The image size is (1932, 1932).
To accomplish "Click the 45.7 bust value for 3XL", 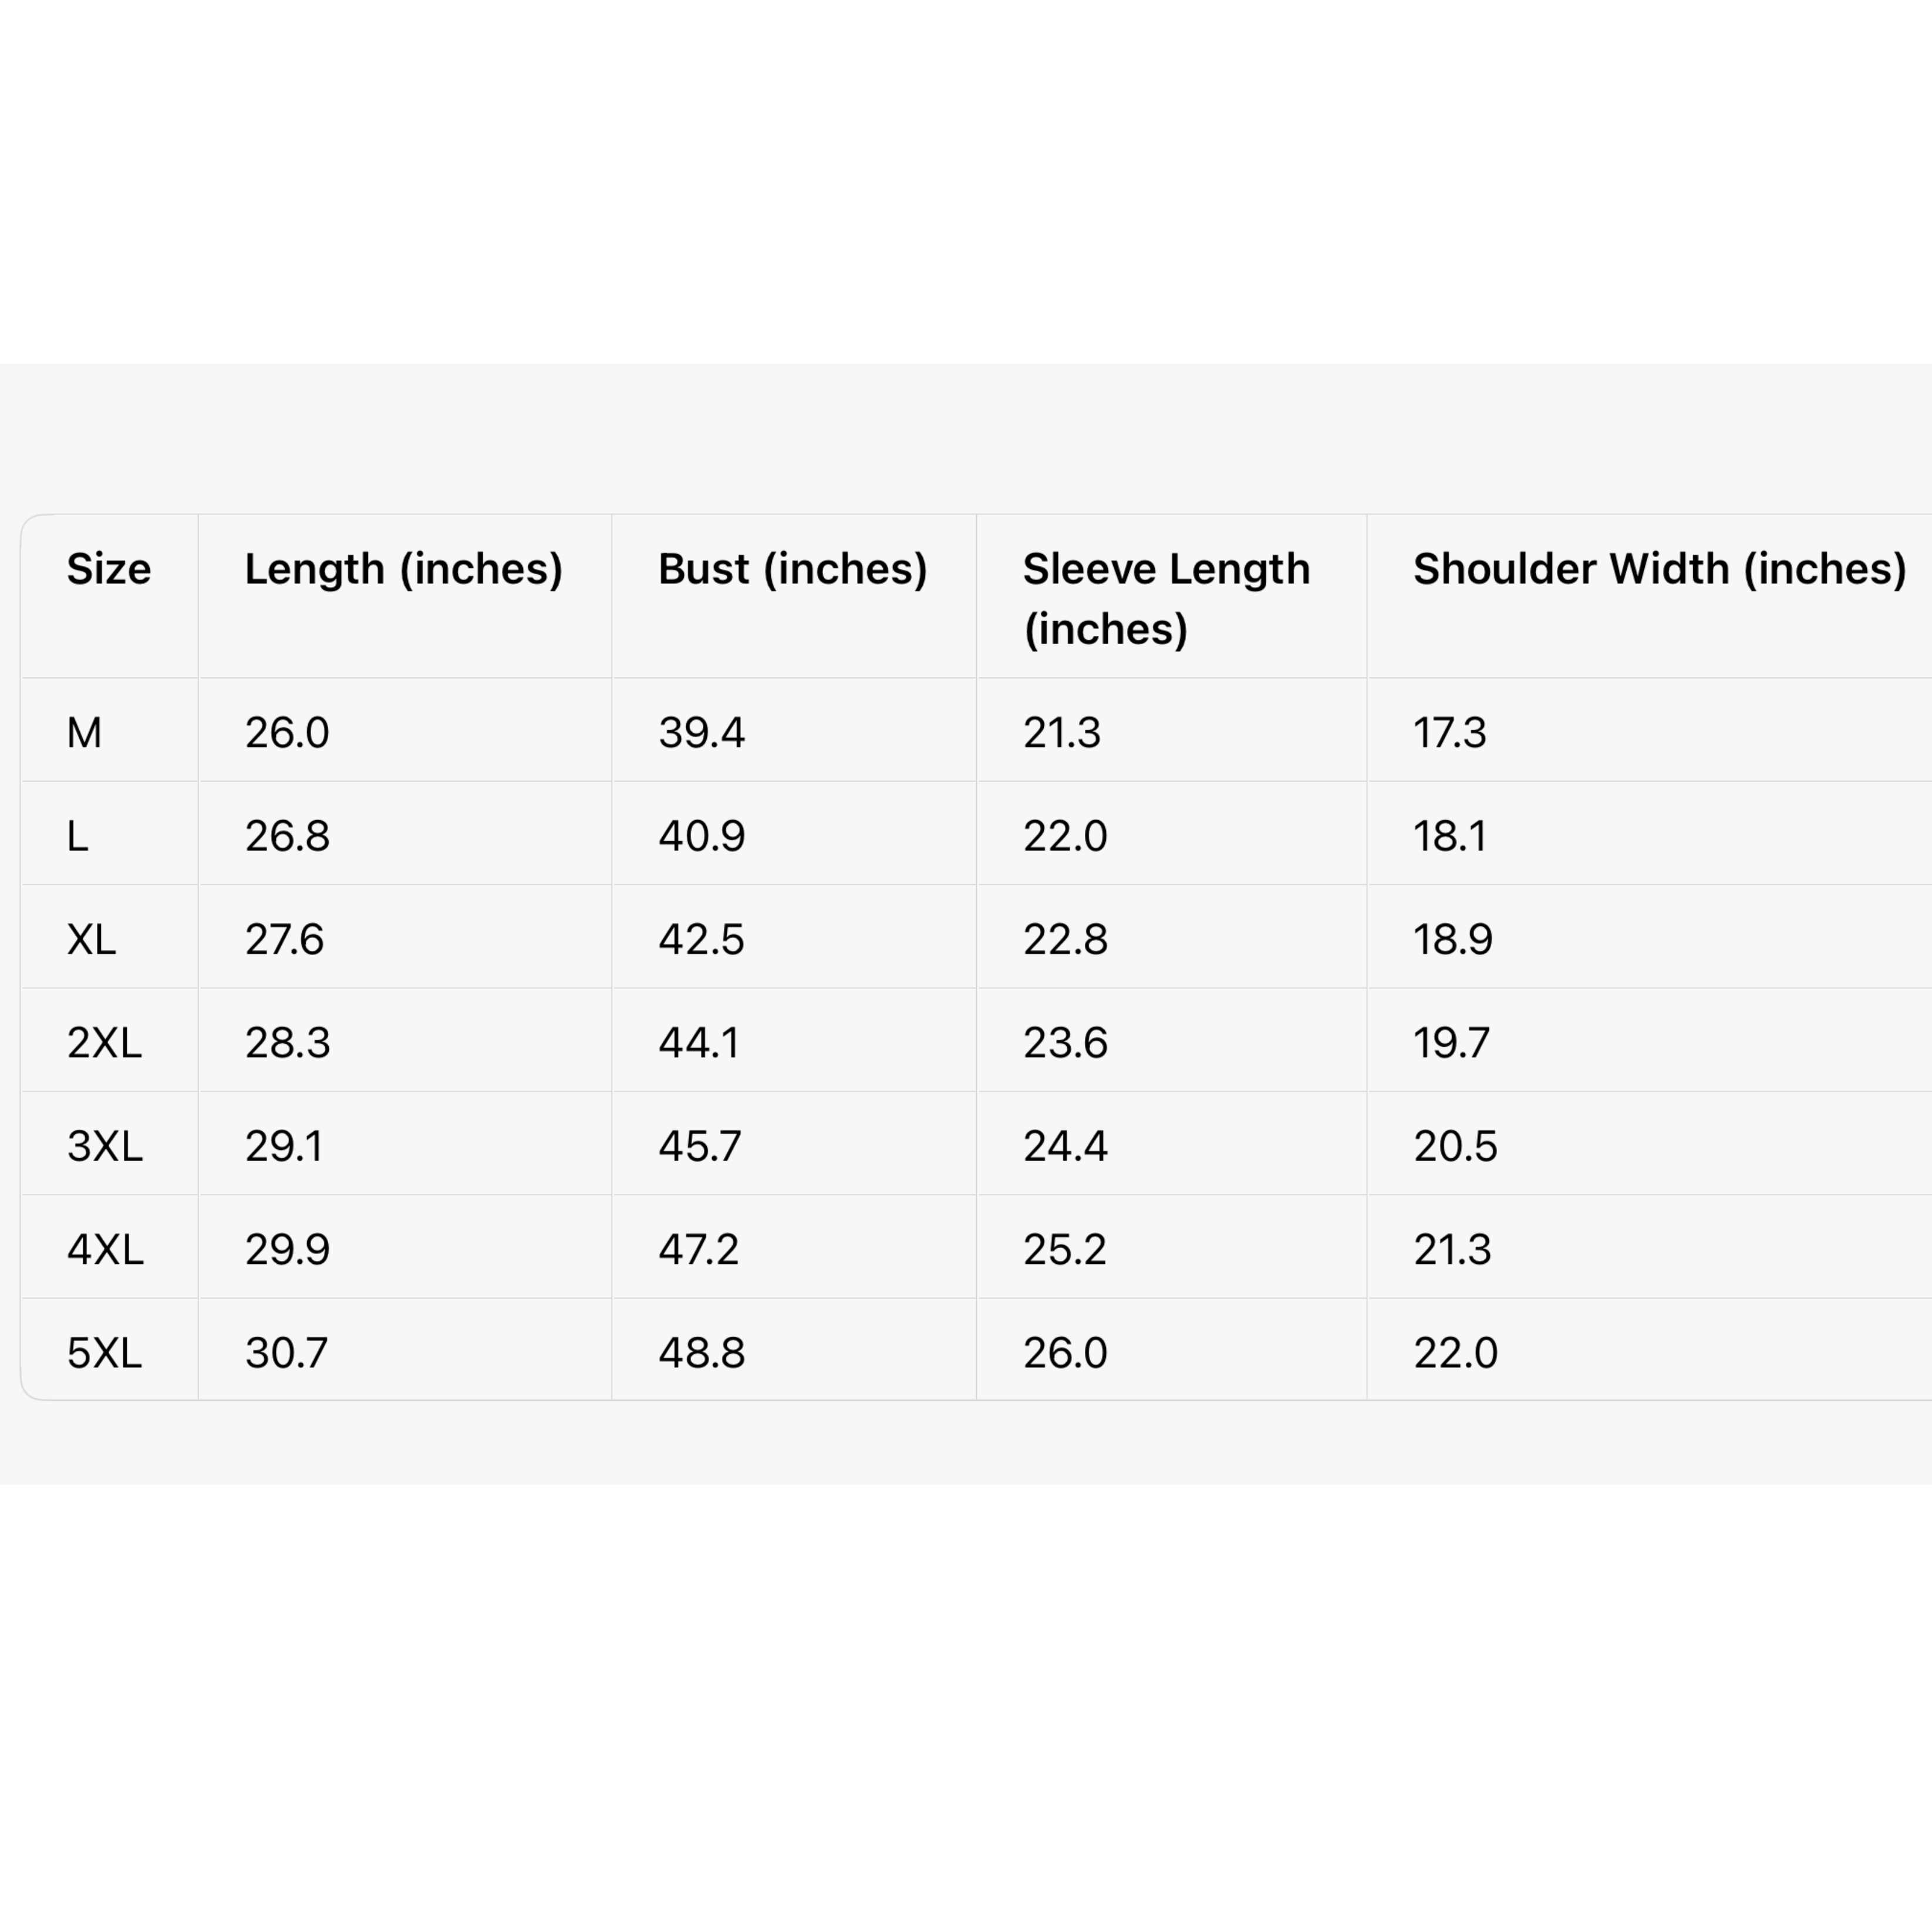I will [x=700, y=1146].
